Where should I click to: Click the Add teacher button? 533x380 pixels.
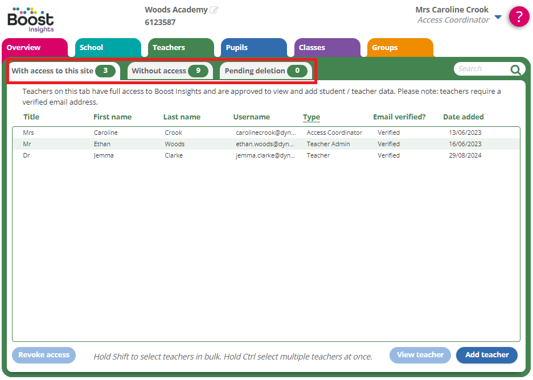(x=486, y=355)
